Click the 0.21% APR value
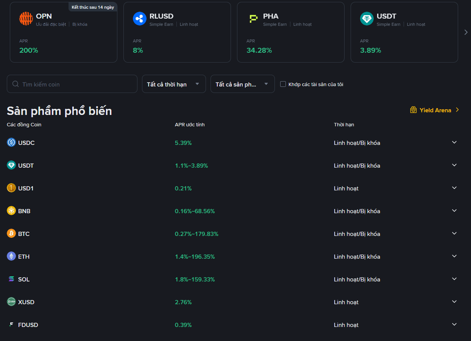Screen dimensions: 471x341 click(183, 188)
